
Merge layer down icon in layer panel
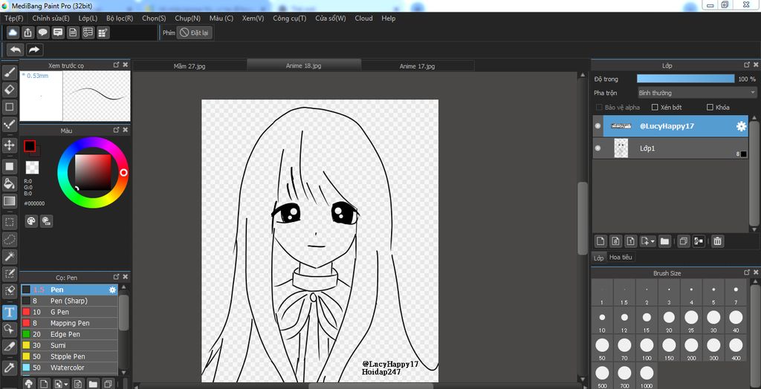tap(699, 241)
